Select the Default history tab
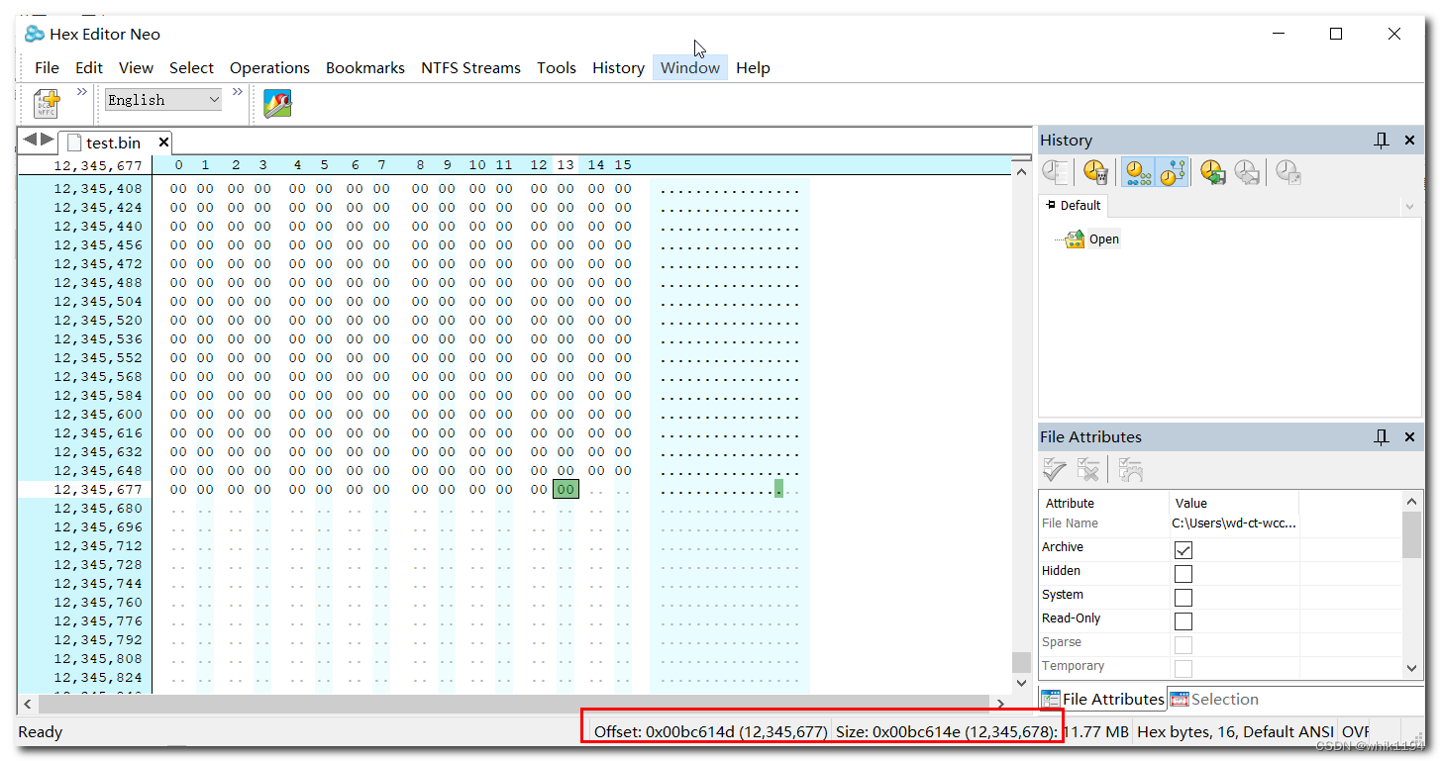The image size is (1440, 761). click(x=1074, y=206)
